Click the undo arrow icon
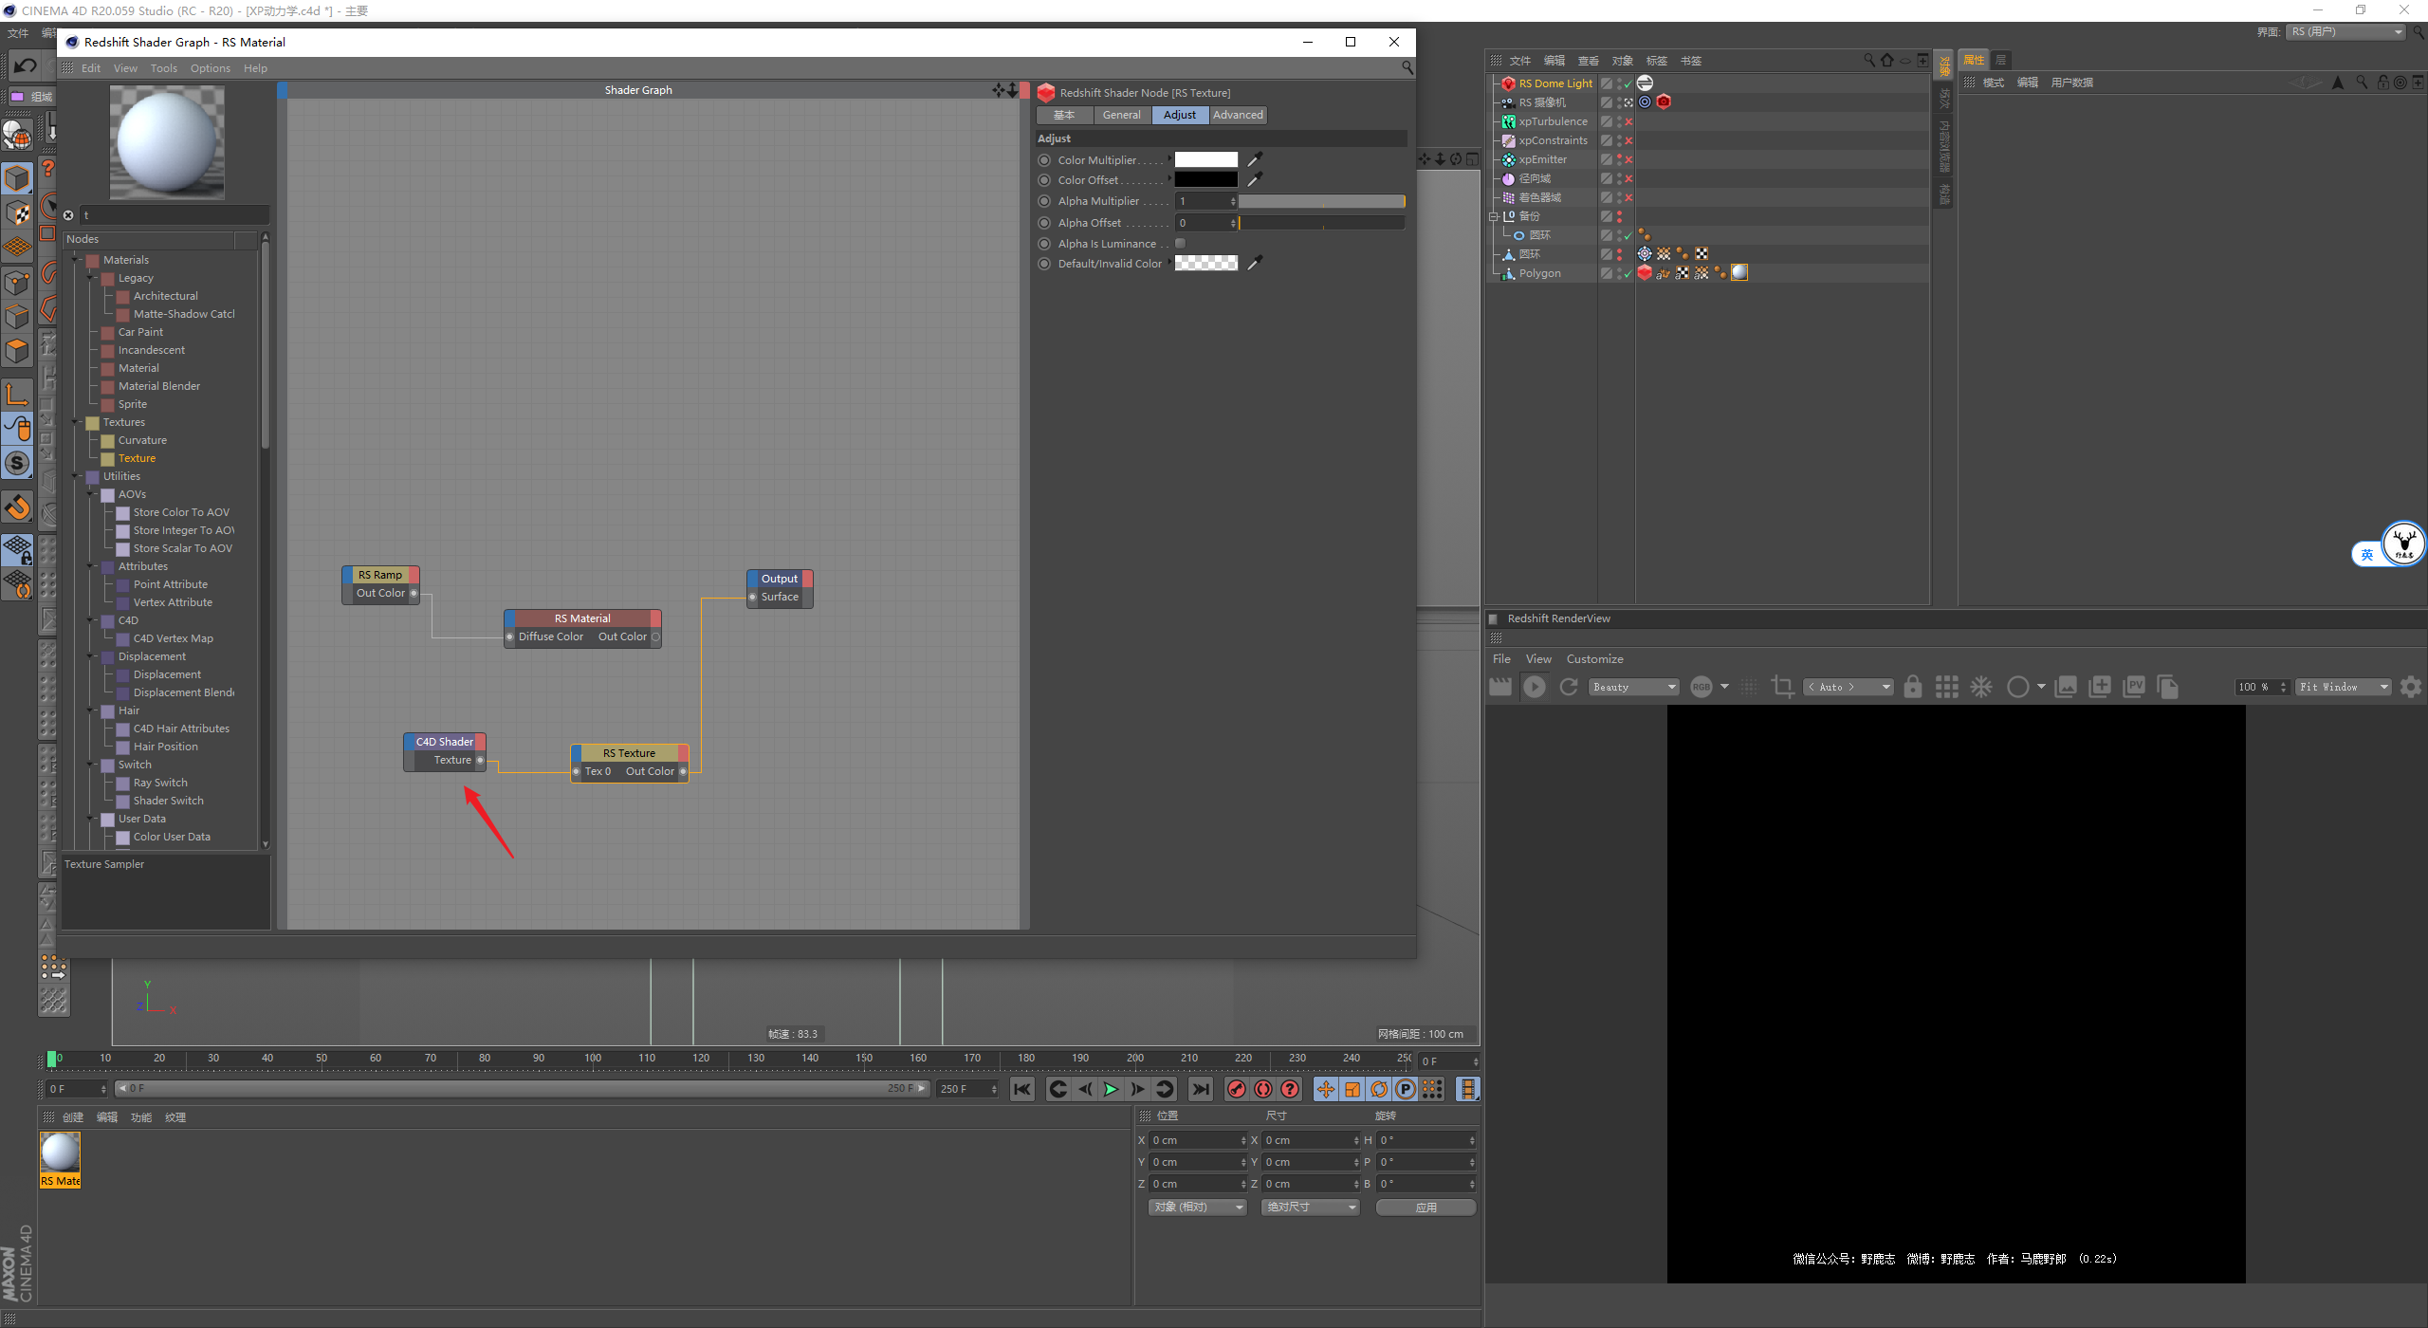 (26, 65)
